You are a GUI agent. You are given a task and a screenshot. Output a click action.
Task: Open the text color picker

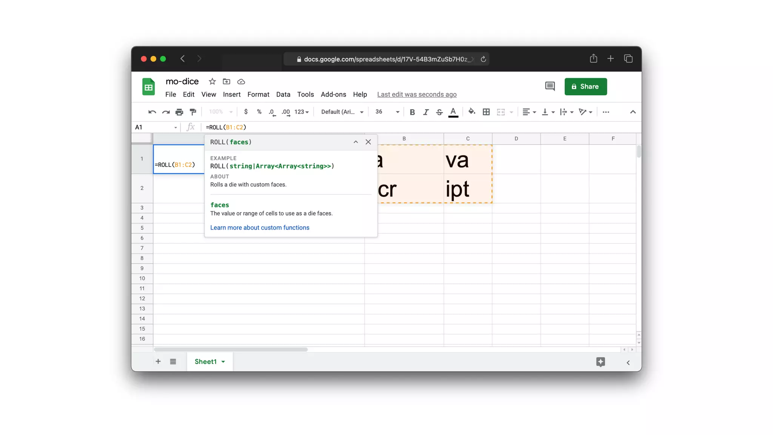[x=453, y=112]
